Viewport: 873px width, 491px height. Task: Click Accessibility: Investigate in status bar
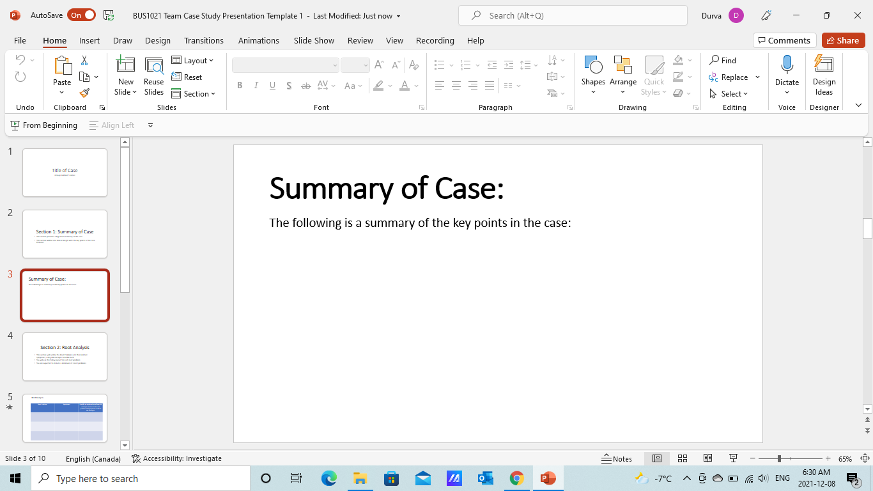click(176, 458)
